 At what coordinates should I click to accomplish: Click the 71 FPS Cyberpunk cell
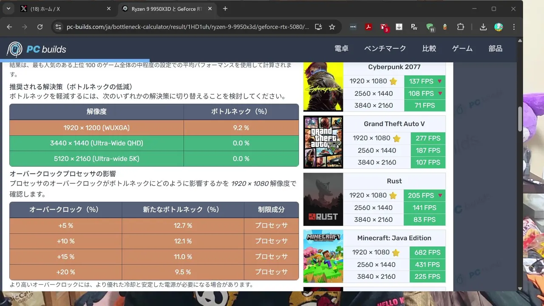(x=425, y=105)
